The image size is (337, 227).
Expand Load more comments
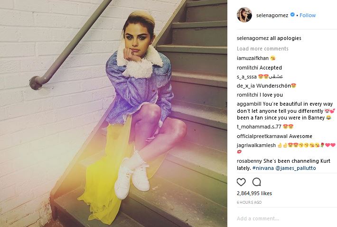262,49
